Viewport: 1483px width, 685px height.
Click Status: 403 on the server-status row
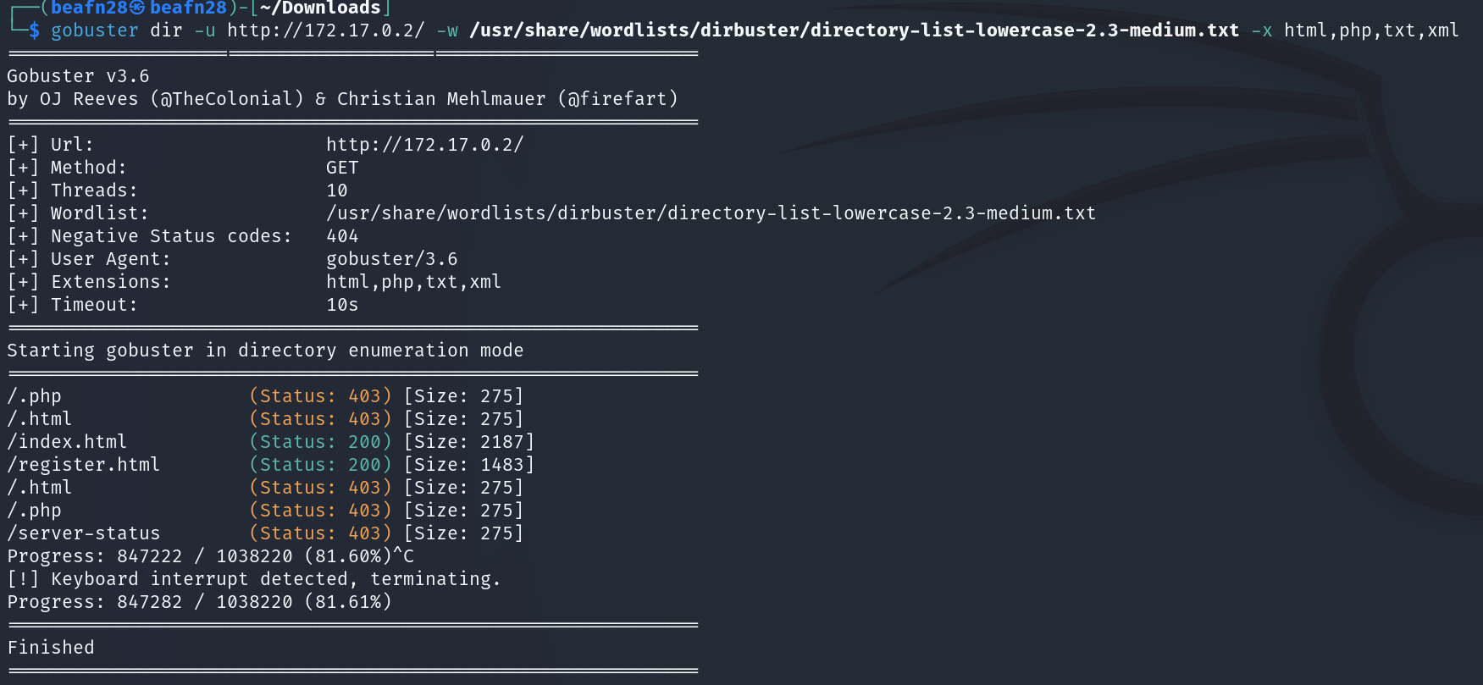coord(320,533)
